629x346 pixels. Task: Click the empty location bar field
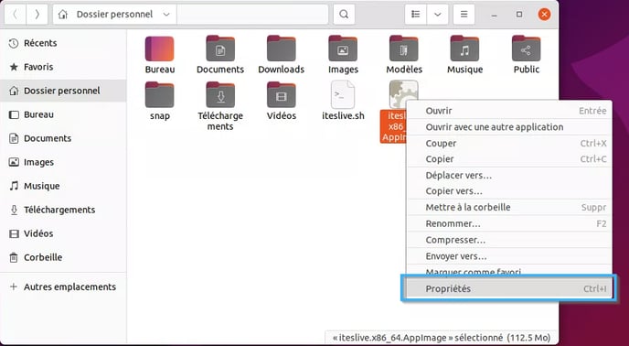(x=252, y=15)
